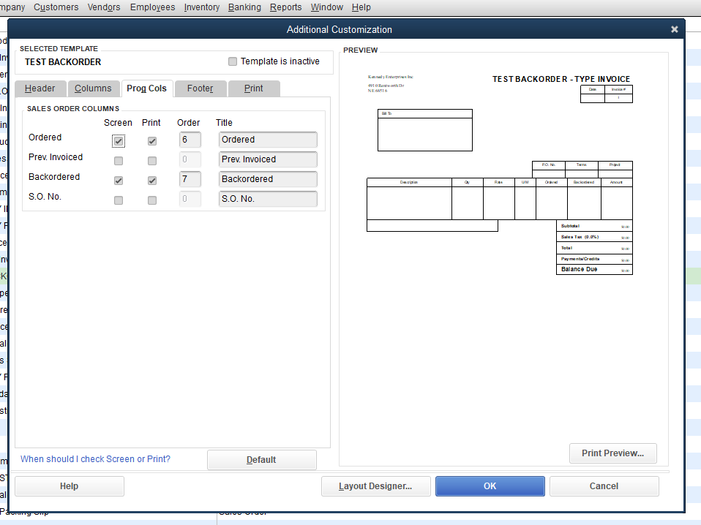Viewport: 701px width, 525px height.
Task: Open the Header tab
Action: 40,88
